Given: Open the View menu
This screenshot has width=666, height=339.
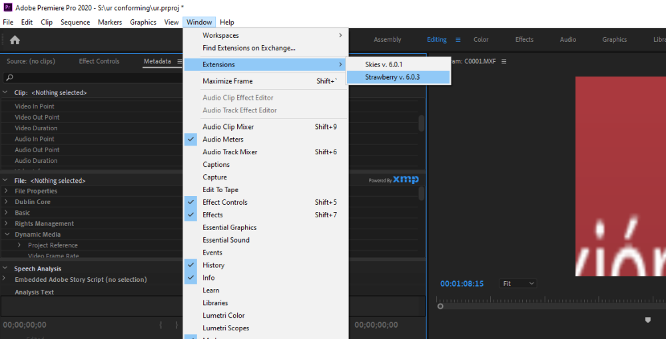Looking at the screenshot, I should [x=172, y=22].
